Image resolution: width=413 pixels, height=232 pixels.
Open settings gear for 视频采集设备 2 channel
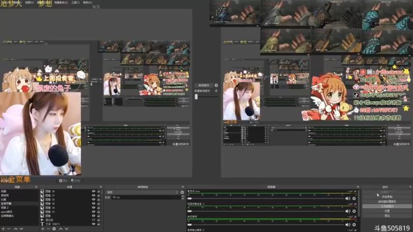354,211
